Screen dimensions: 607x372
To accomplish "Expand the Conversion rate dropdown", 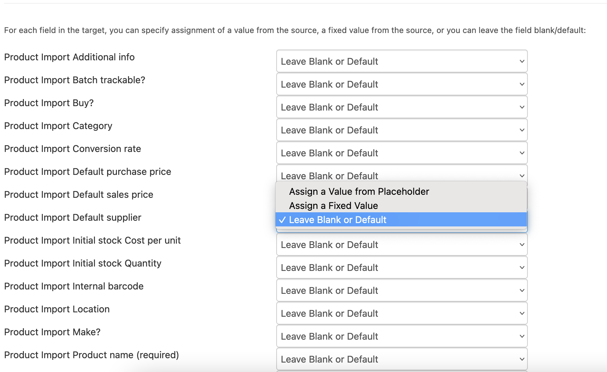I will point(402,153).
